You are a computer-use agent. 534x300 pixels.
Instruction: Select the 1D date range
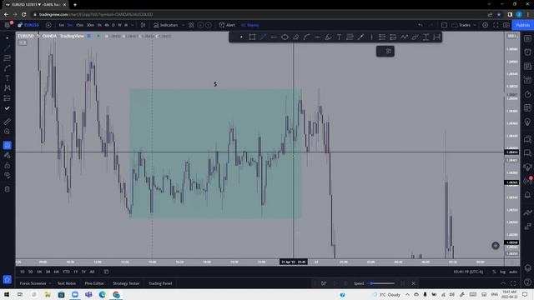23,272
